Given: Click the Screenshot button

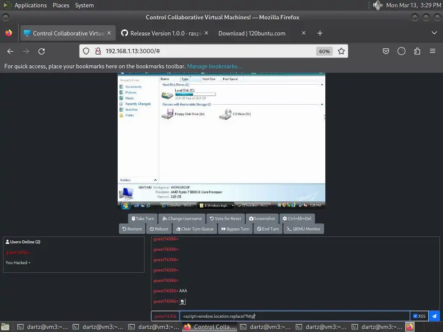Looking at the screenshot, I should (262, 218).
